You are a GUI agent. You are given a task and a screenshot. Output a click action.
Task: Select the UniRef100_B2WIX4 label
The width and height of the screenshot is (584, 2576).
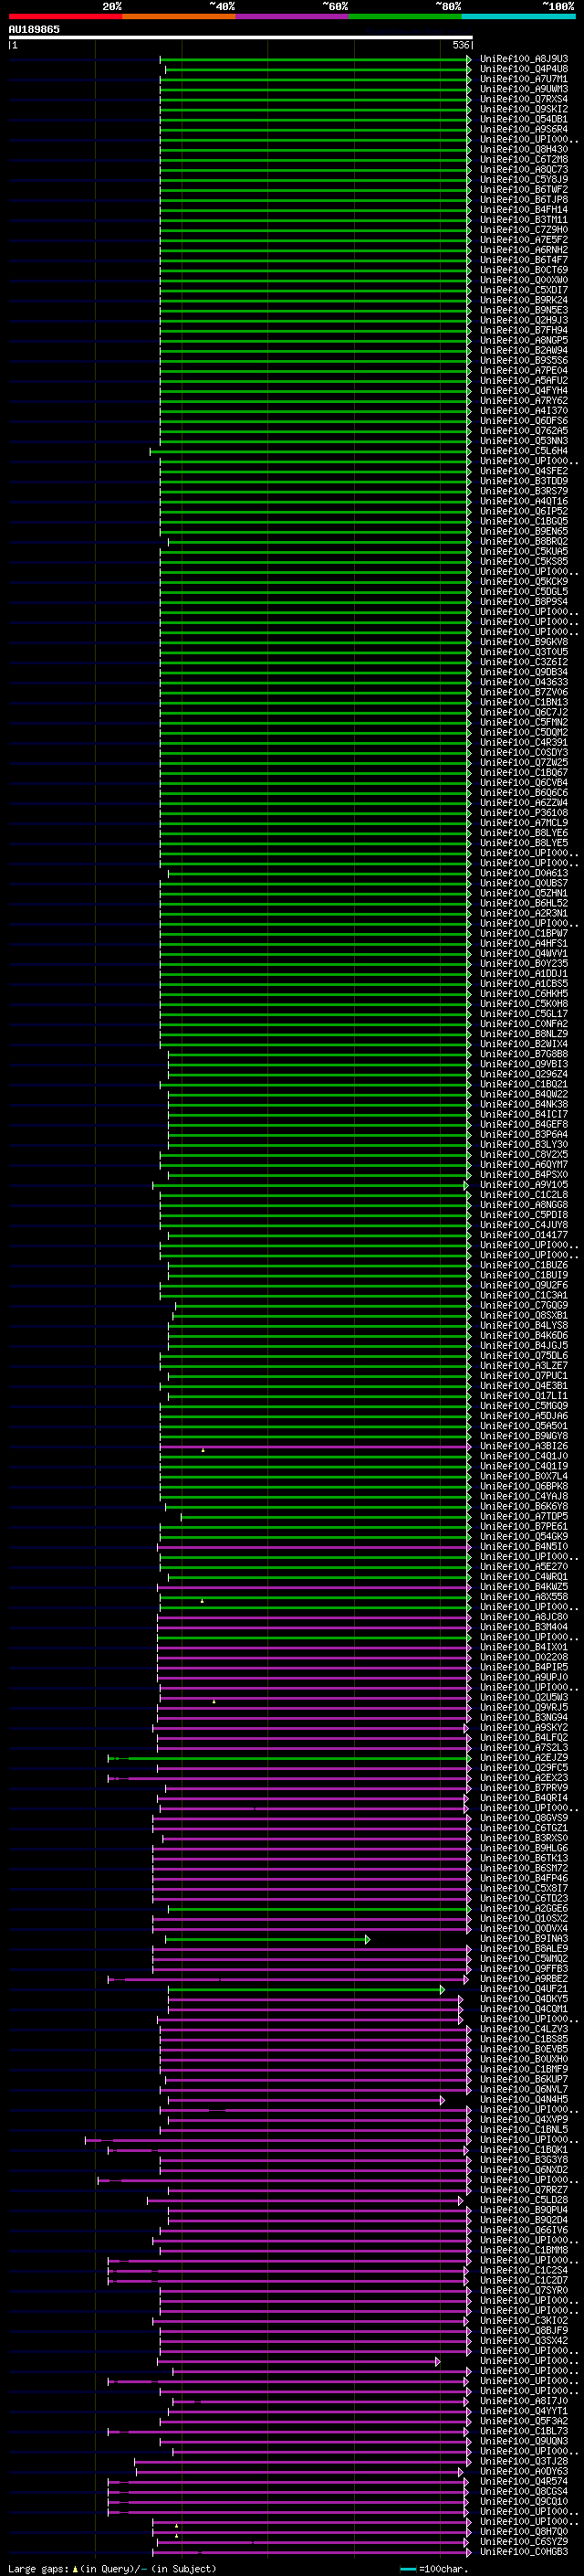tap(523, 1044)
